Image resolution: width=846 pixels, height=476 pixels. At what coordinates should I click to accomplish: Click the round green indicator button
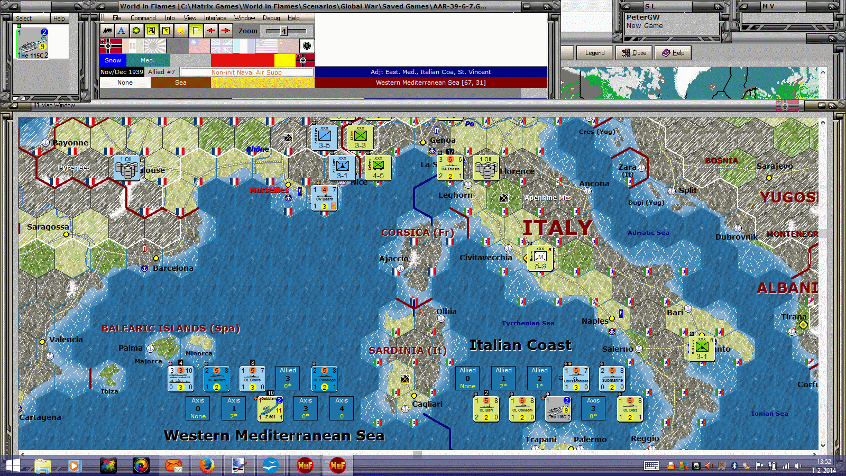tap(307, 45)
